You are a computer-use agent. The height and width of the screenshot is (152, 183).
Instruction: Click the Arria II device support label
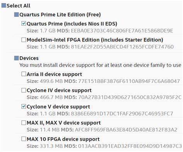point(54,74)
